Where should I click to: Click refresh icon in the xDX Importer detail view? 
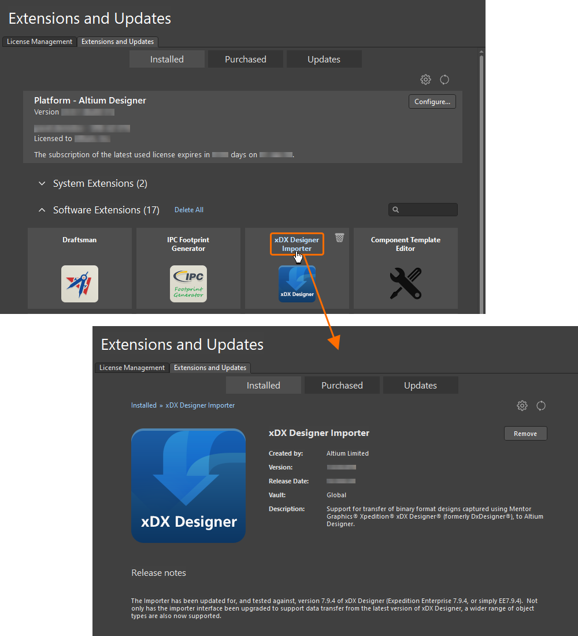541,406
